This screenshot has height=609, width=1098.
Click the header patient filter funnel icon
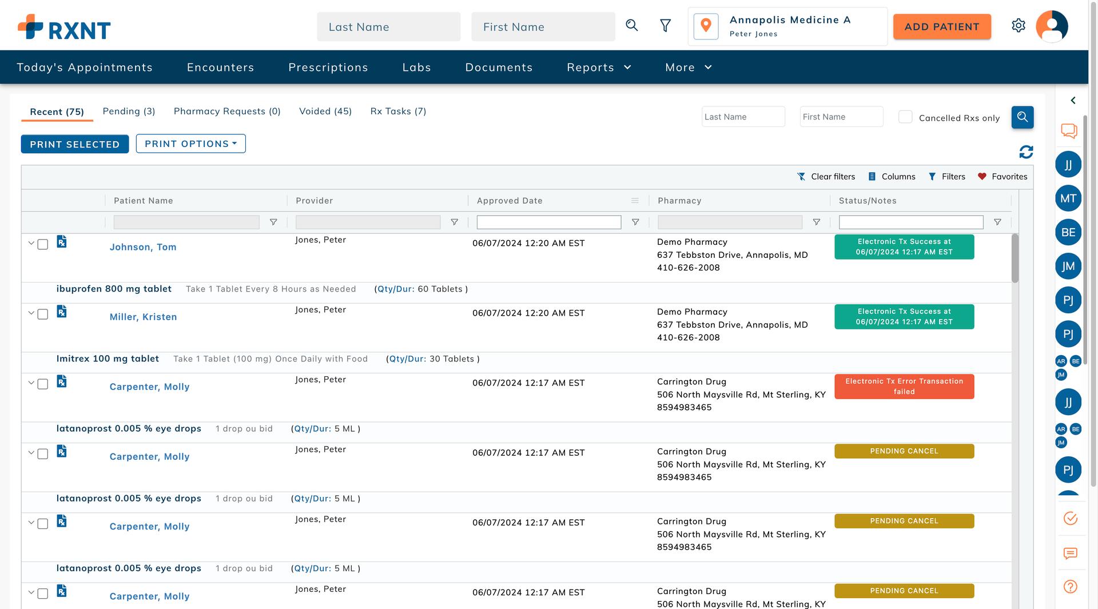(665, 26)
